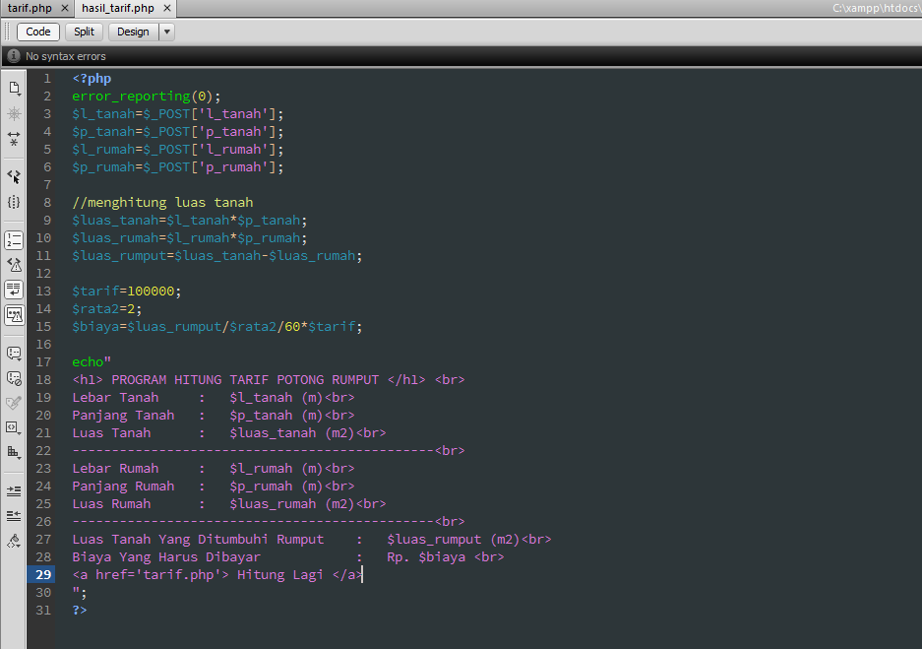This screenshot has width=922, height=649.
Task: Click the Indent Code icon
Action: coord(14,489)
